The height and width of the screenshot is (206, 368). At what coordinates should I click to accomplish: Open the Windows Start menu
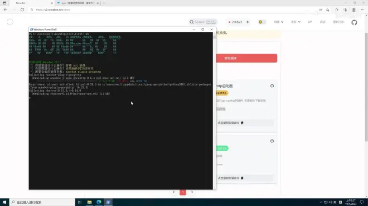(4, 202)
